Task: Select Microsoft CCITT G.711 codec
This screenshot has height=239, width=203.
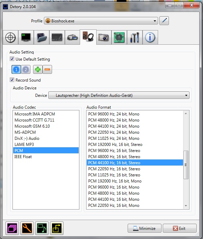Action: pyautogui.click(x=46, y=120)
